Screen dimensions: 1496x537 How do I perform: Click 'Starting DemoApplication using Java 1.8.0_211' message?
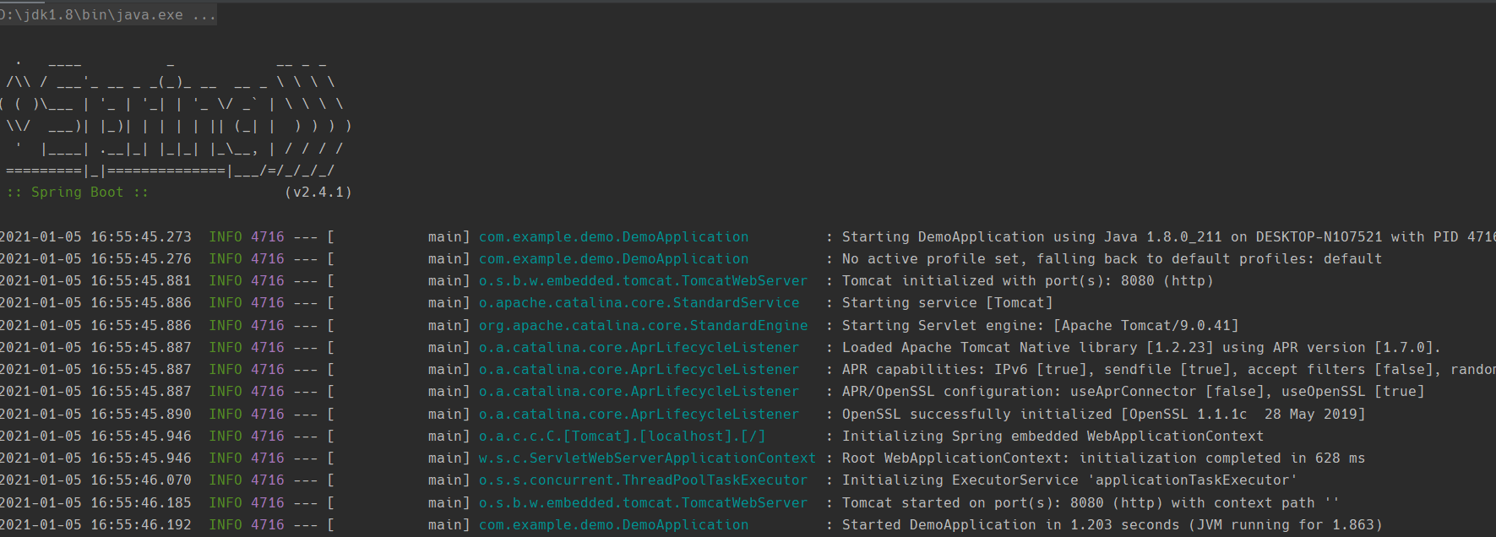(x=1168, y=236)
